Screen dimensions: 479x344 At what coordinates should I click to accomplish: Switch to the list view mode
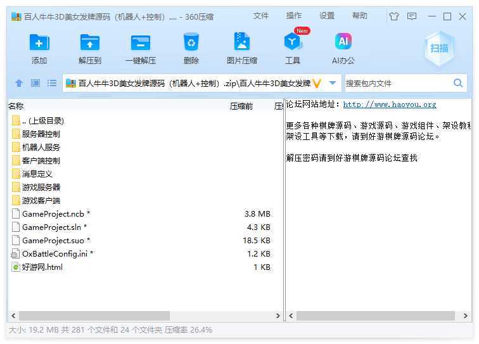pos(52,83)
